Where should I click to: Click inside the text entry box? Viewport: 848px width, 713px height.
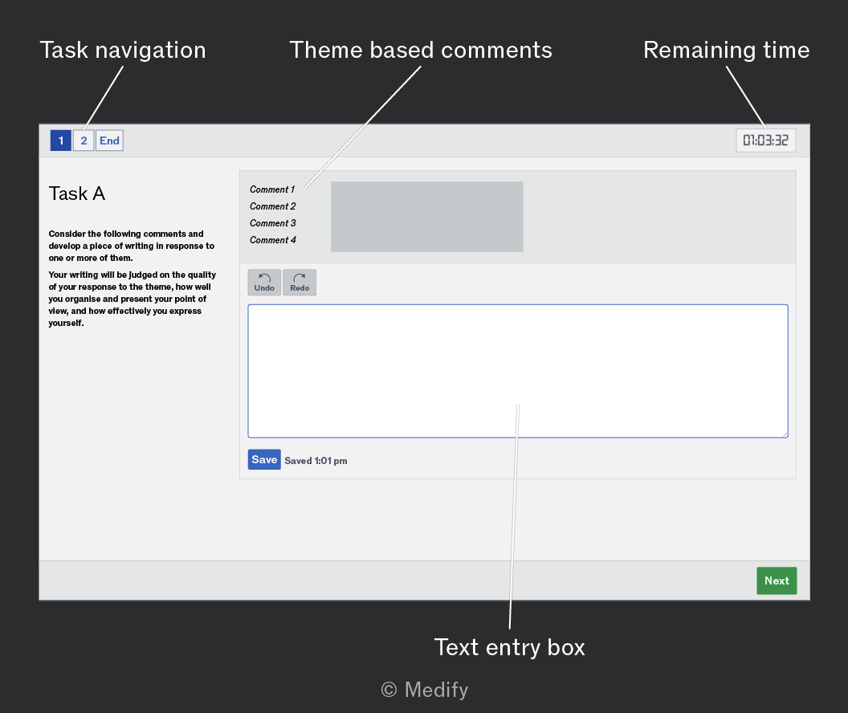coord(518,371)
